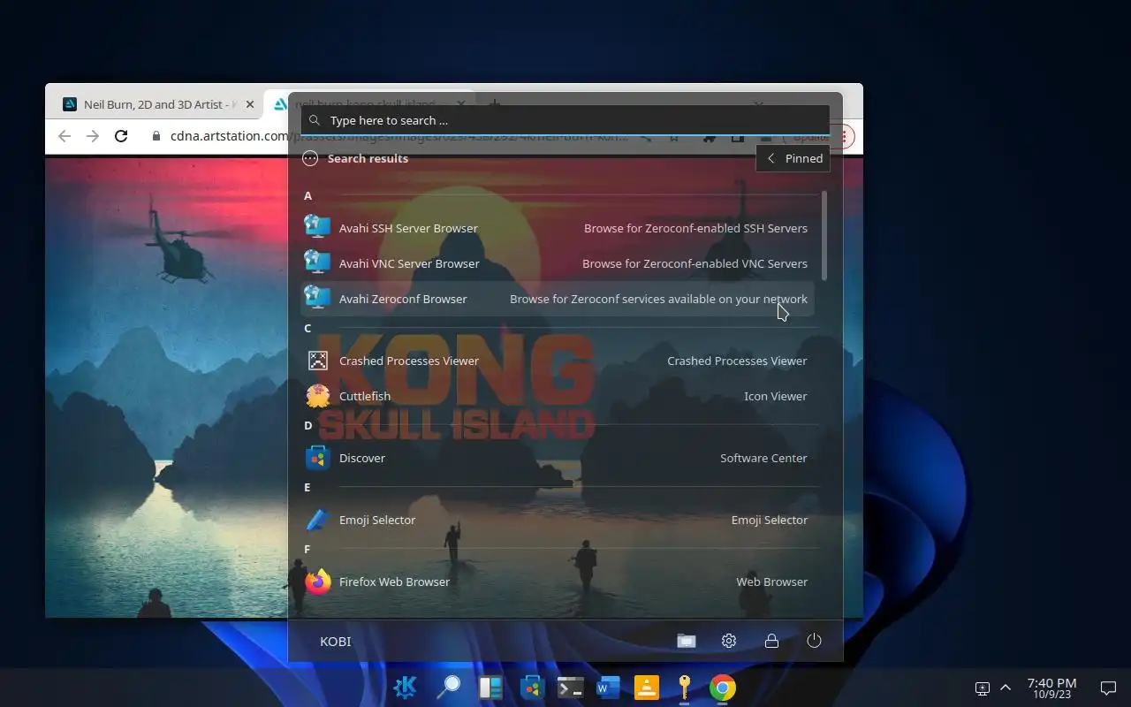Screen dimensions: 1131x707
Task: Click the Firefox icon in launcher list
Action: pos(317,581)
